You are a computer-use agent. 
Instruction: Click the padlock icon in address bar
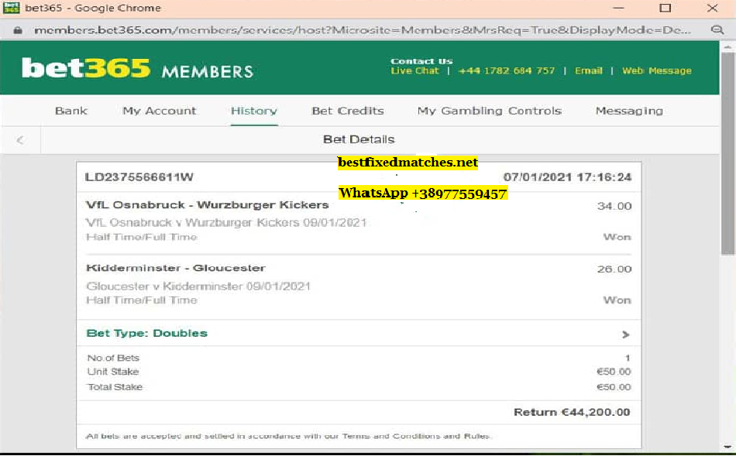pos(18,30)
